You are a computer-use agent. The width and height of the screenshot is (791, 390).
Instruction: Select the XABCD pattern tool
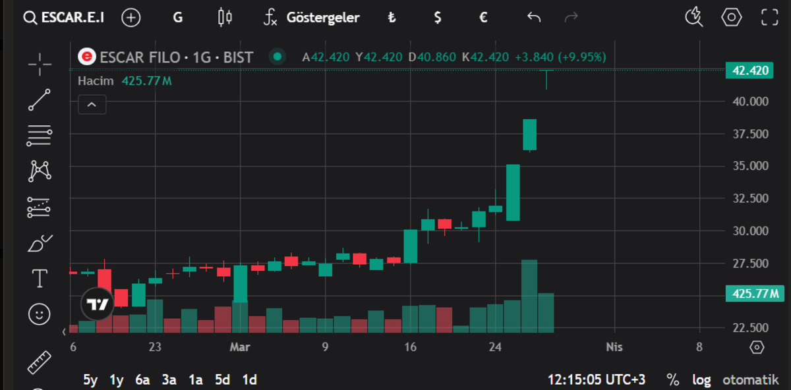pos(40,171)
